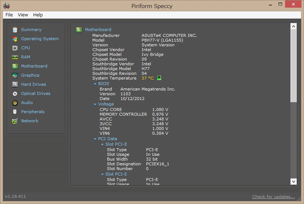Image resolution: width=304 pixels, height=204 pixels.
Task: Click the RAM module icon
Action: pos(15,57)
